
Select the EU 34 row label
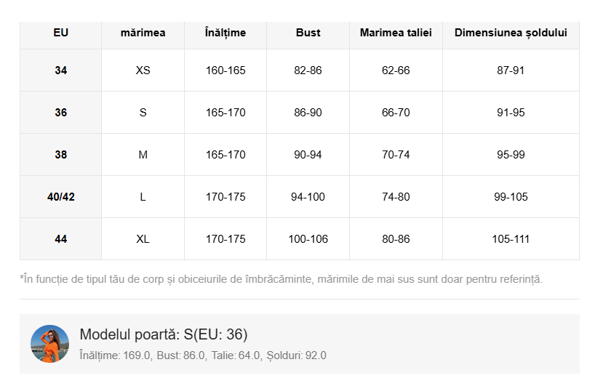point(61,71)
